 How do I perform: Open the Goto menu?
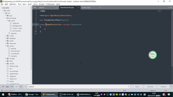tap(30, 4)
